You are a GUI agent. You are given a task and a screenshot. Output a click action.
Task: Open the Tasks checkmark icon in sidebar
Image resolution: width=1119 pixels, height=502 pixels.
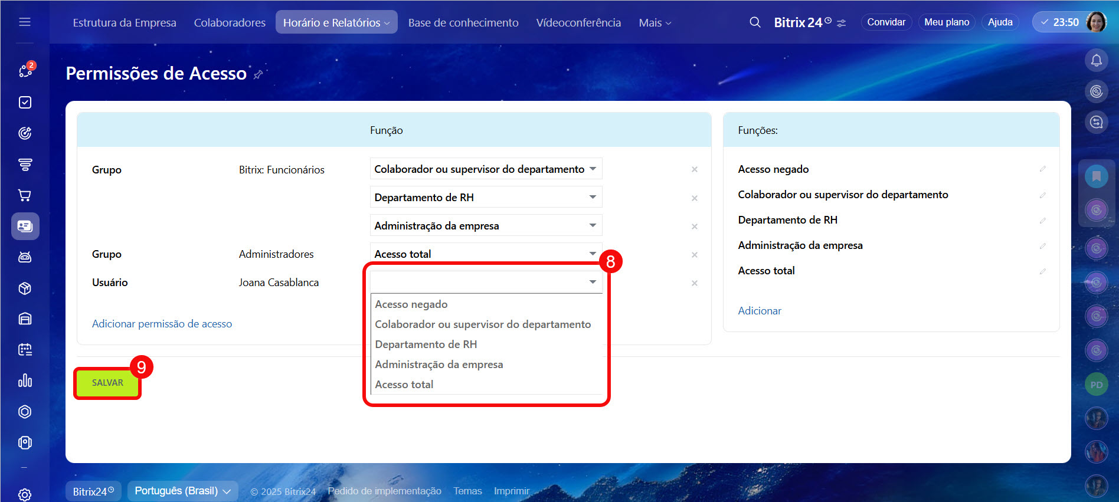[x=25, y=103]
